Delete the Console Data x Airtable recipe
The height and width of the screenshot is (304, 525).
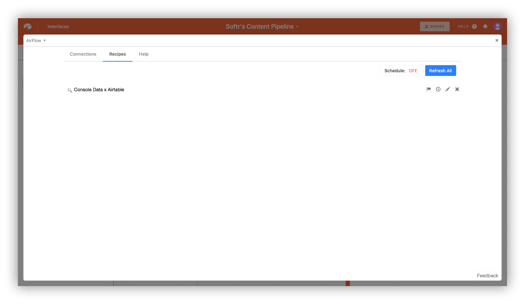(x=457, y=89)
